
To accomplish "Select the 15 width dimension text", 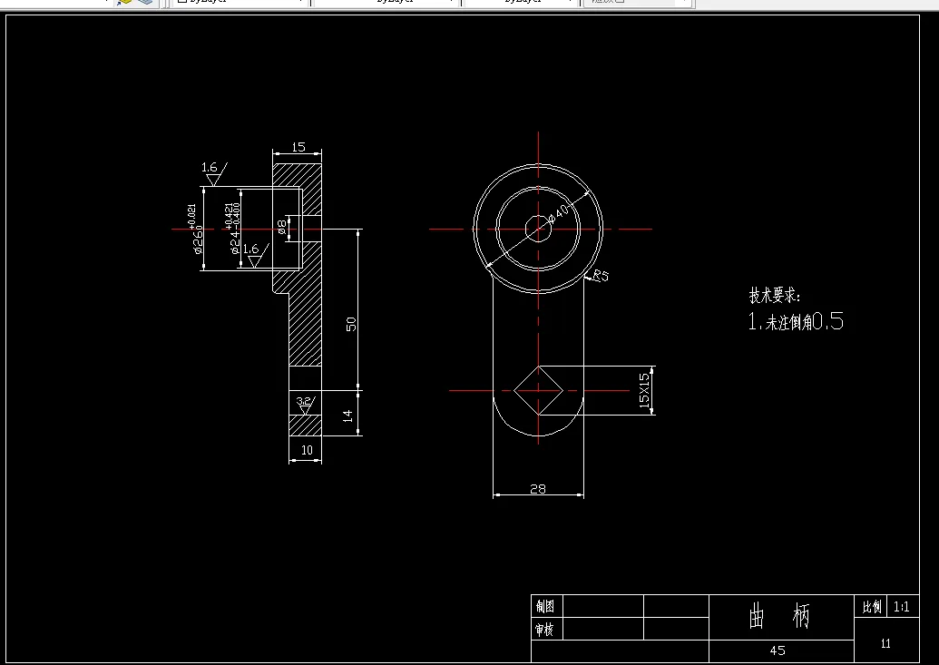I will click(298, 147).
